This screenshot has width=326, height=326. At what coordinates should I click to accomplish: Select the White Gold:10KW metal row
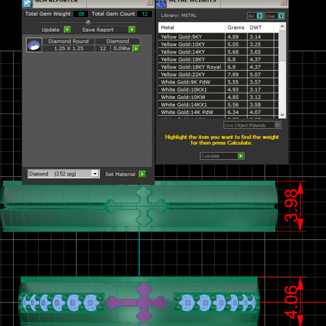191,97
